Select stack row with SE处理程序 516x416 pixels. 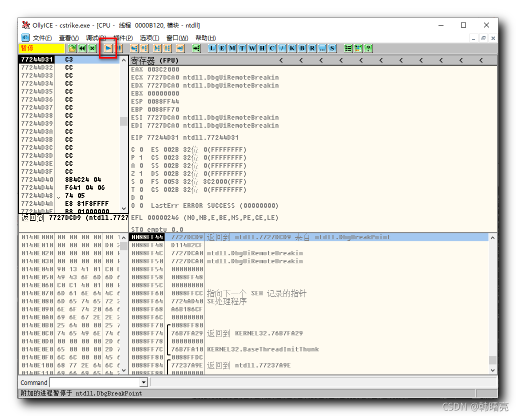click(x=309, y=301)
